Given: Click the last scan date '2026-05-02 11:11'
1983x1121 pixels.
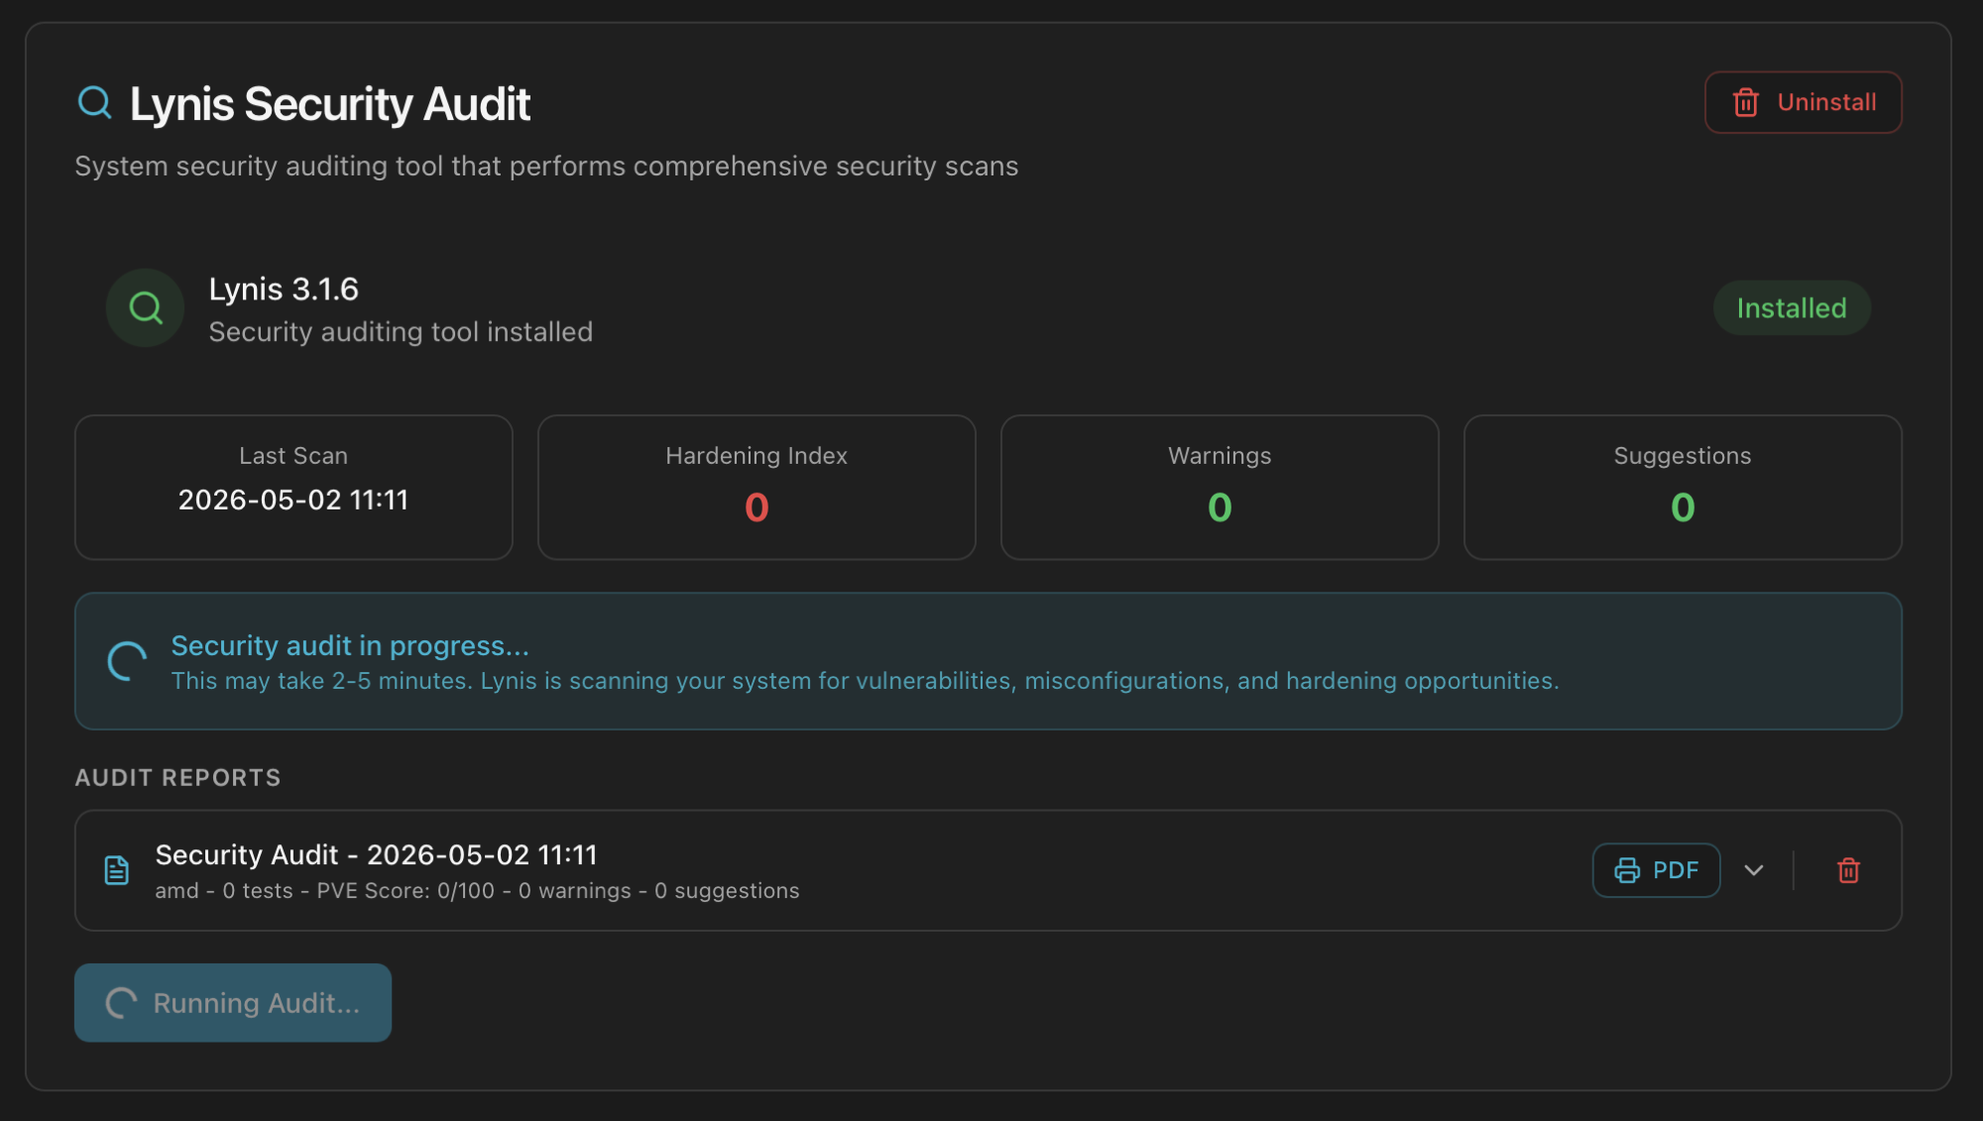Looking at the screenshot, I should (x=293, y=501).
